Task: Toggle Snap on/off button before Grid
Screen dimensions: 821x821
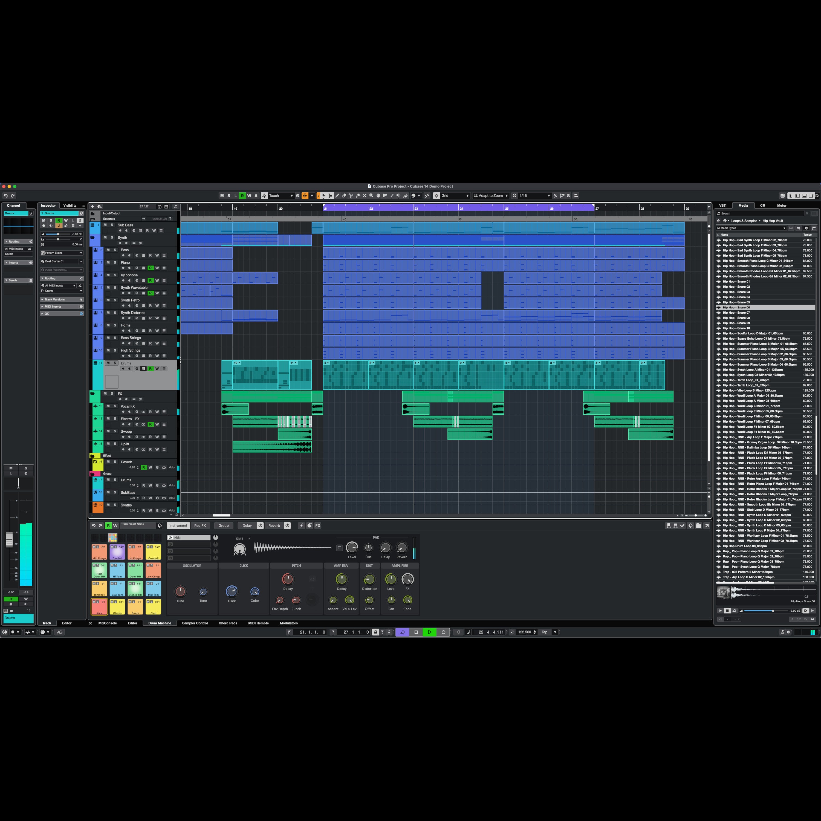Action: (x=436, y=196)
